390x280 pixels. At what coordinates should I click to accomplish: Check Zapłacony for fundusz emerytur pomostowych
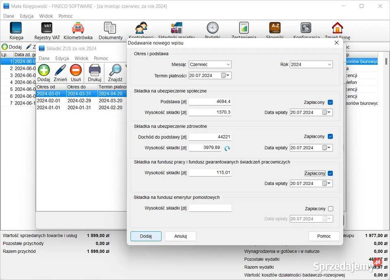click(330, 209)
